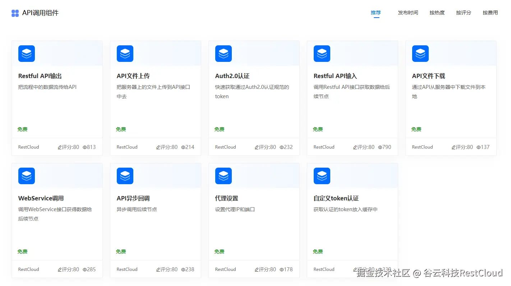Screen dimensions: 511x286
Task: Click the blue grid logo beside API调用组件
Action: pyautogui.click(x=15, y=13)
